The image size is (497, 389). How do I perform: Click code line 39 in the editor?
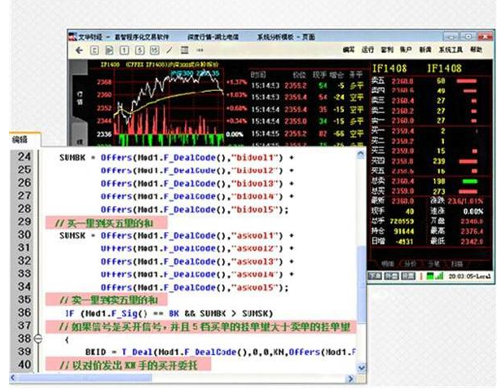point(204,351)
